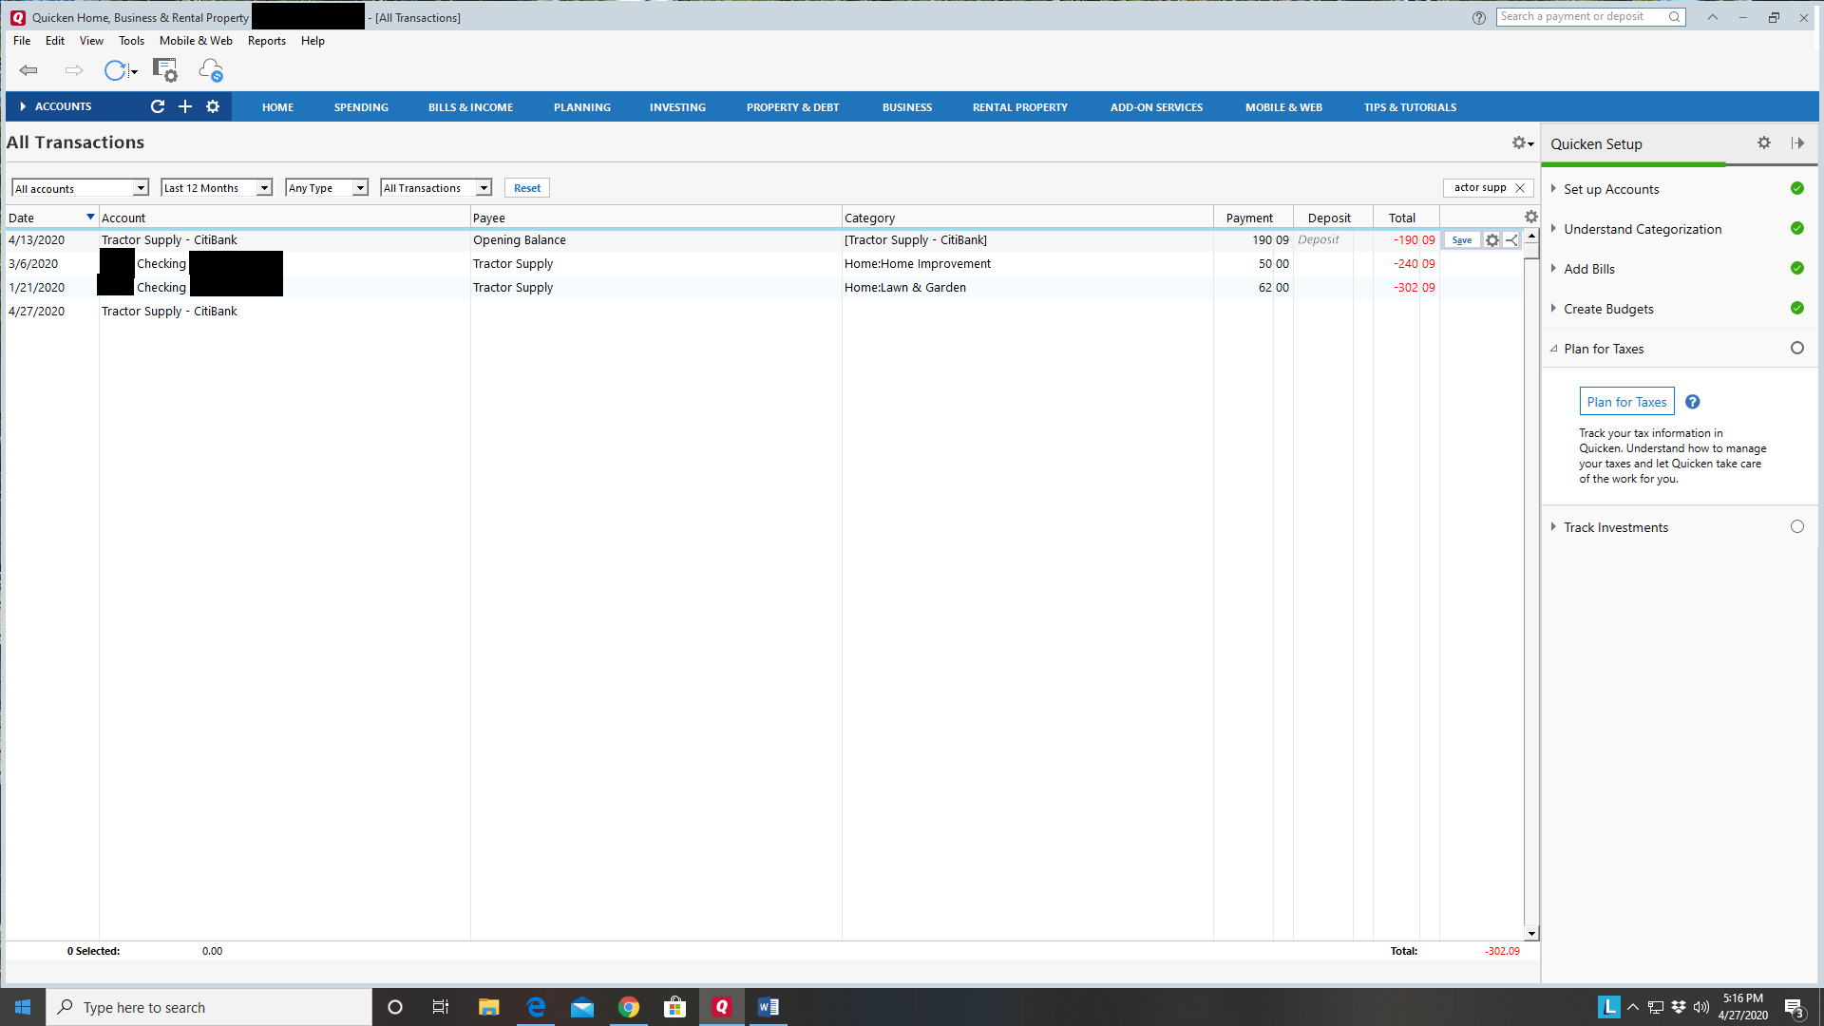Click split transaction icon in first row
1824x1026 pixels.
(1511, 240)
